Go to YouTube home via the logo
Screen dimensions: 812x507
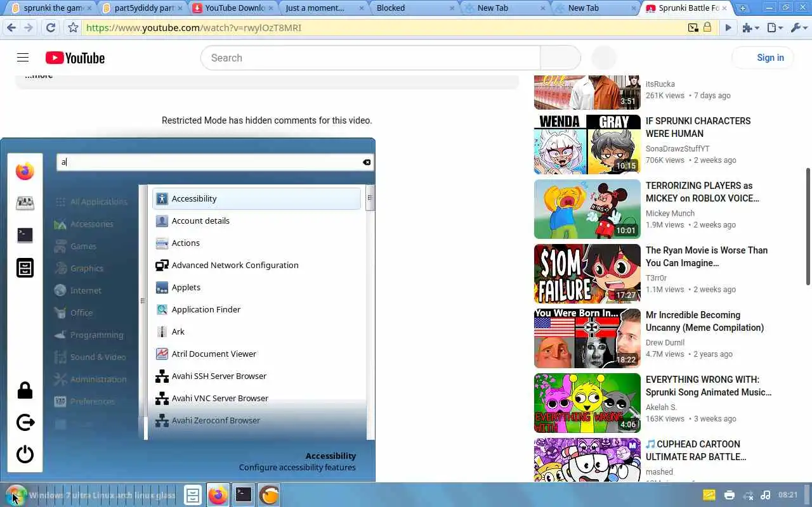75,58
